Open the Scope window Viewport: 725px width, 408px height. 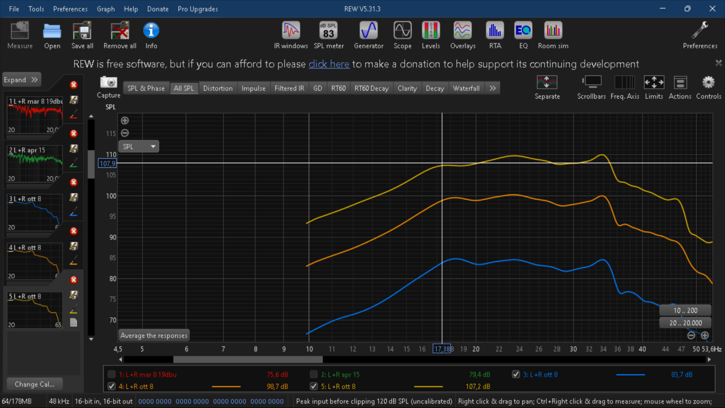point(403,35)
